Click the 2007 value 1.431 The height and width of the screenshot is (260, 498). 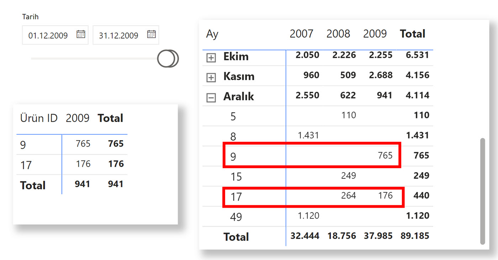tap(308, 135)
